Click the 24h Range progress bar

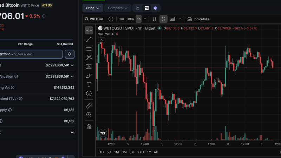(x=37, y=40)
